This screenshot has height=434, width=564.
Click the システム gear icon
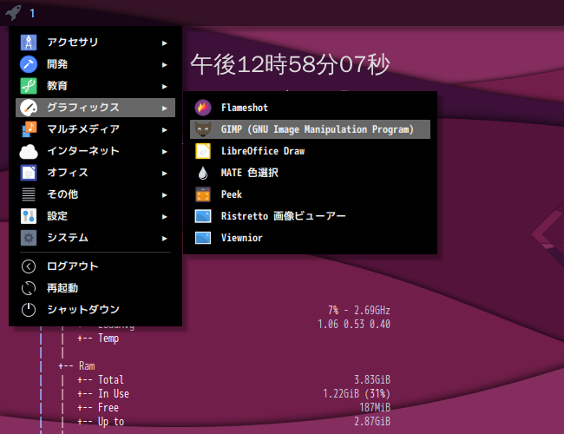coord(29,238)
